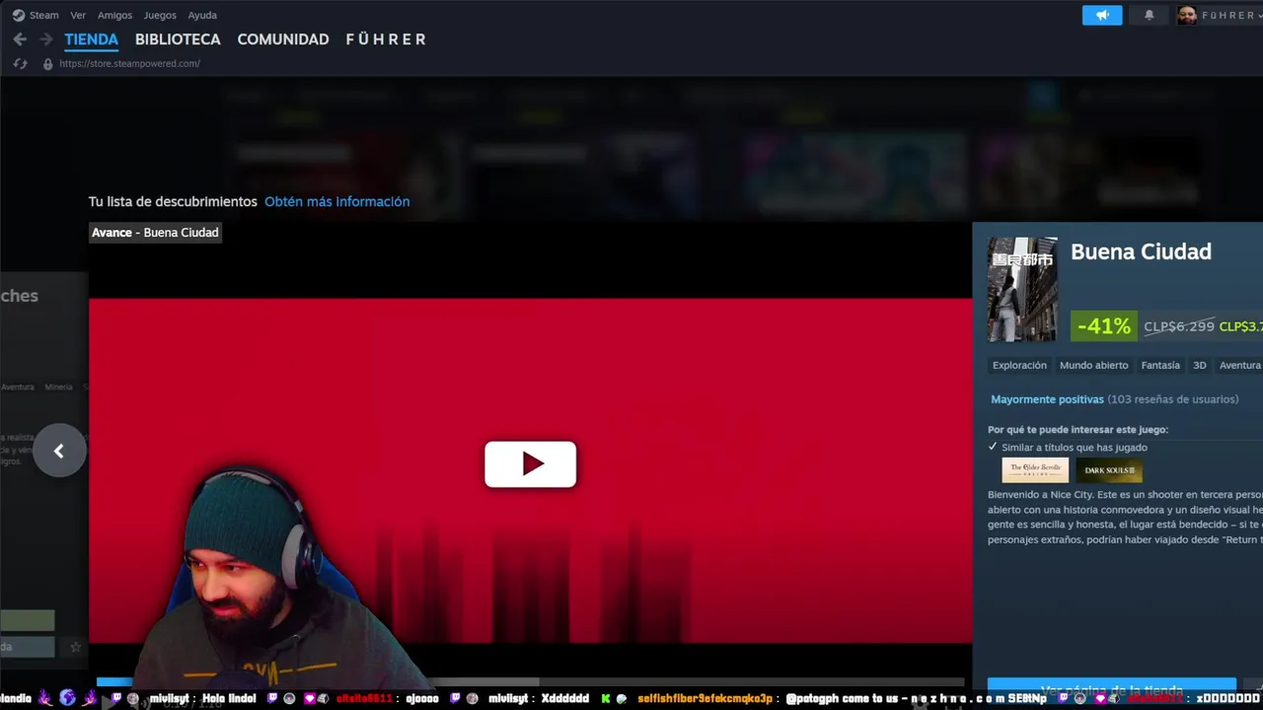The image size is (1263, 710).
Task: Click the video progress bar
Action: 530,680
